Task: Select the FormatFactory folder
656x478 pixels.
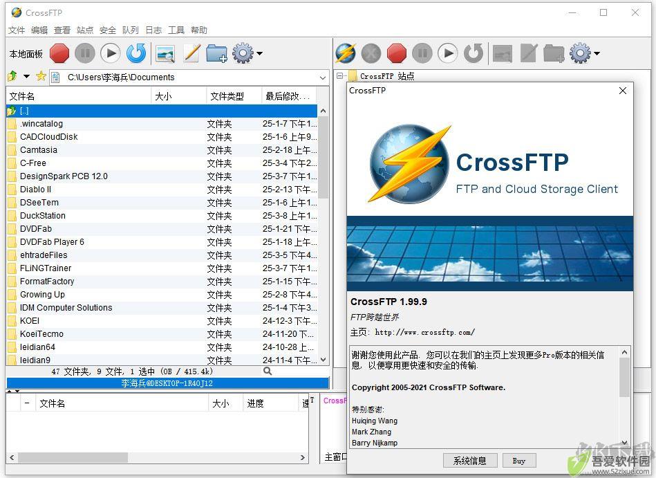Action: (162, 282)
